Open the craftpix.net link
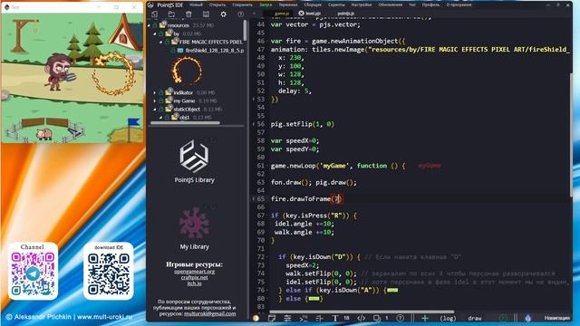Image resolution: width=580 pixels, height=326 pixels. point(194,277)
